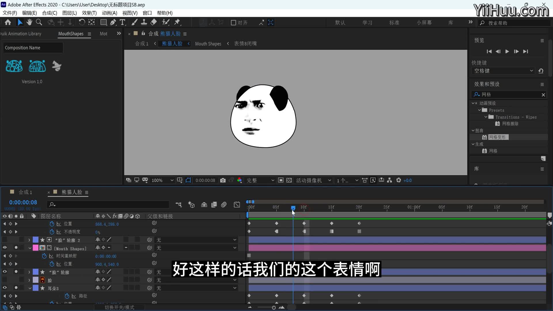This screenshot has height=311, width=553.
Task: Open the 合成(C) menu
Action: [50, 13]
